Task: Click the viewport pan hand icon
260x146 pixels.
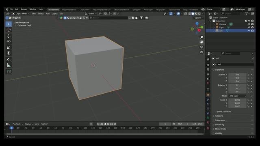Action: tap(201, 42)
